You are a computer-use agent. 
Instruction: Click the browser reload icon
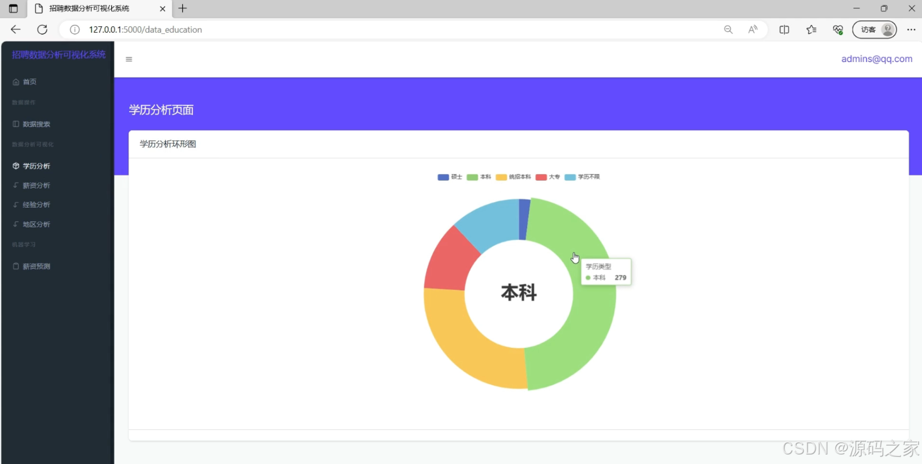pyautogui.click(x=41, y=29)
